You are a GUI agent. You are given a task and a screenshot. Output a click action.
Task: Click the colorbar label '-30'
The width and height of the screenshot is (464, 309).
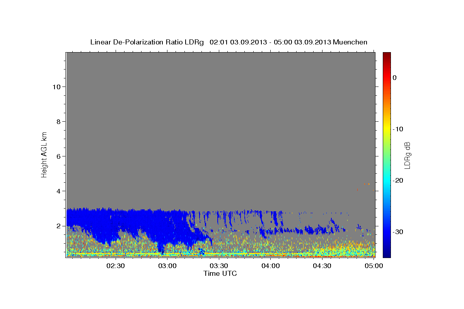tap(397, 232)
